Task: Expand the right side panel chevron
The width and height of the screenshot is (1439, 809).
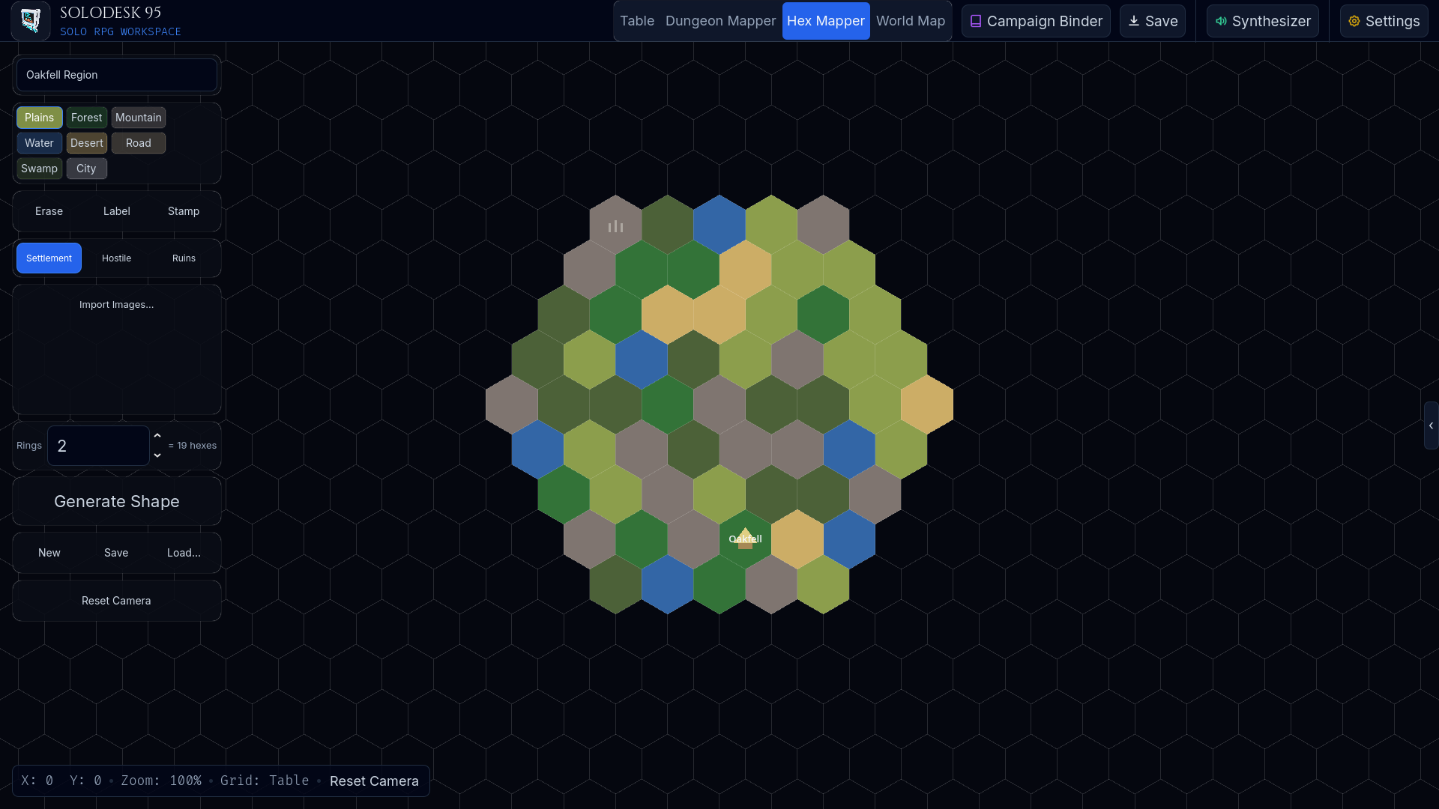Action: click(x=1431, y=425)
